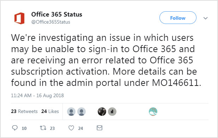
Task: Click the reply speech bubble icon
Action: click(15, 128)
